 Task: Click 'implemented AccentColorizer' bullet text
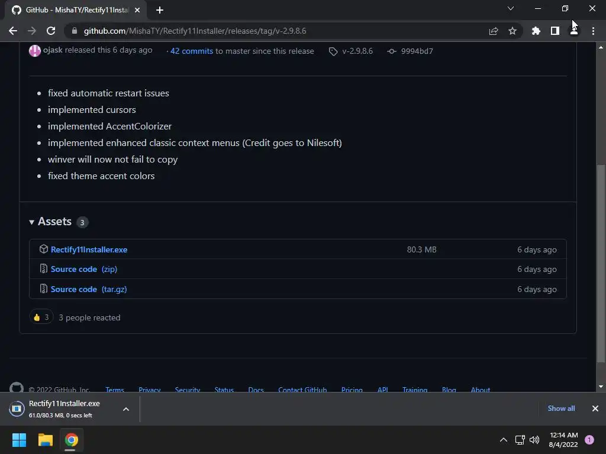[109, 127]
